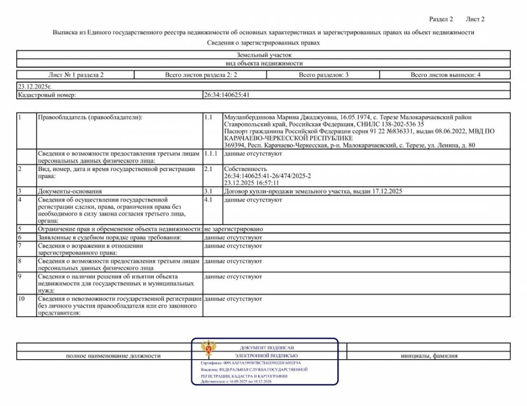Select the cadastral number 26:34:140625:41
The width and height of the screenshot is (527, 406).
pos(226,95)
